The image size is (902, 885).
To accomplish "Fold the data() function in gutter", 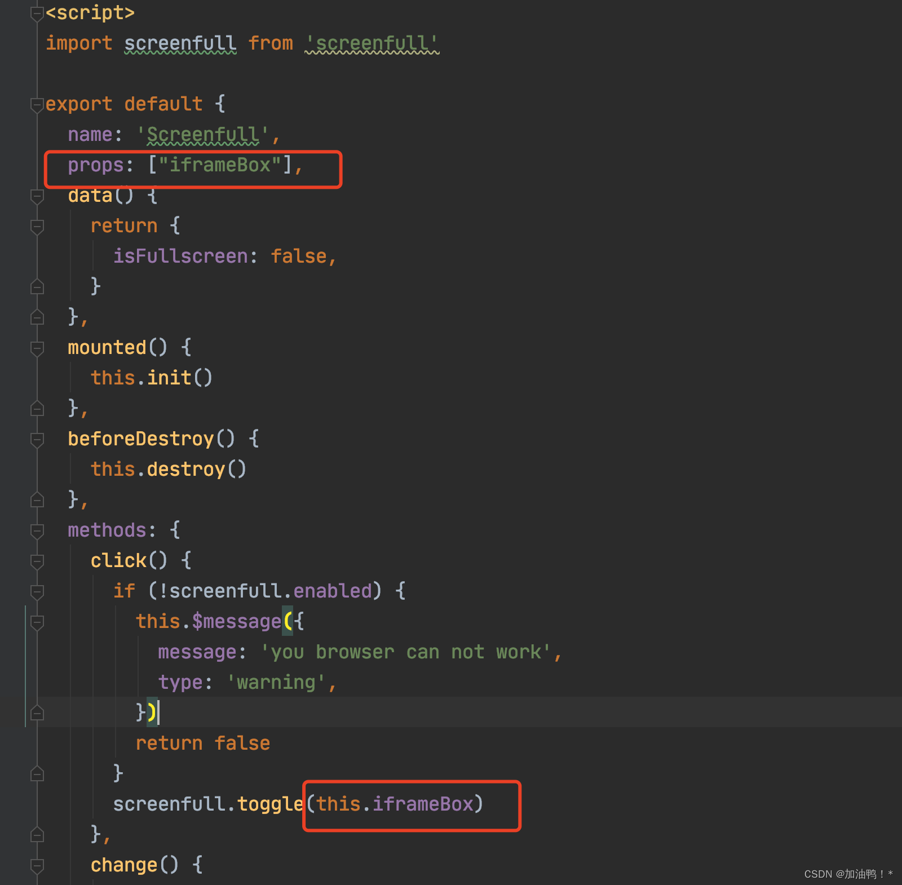I will point(37,196).
